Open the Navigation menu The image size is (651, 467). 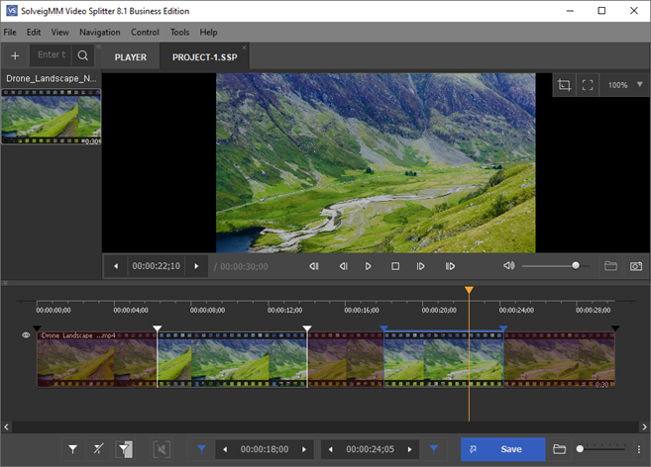(100, 32)
